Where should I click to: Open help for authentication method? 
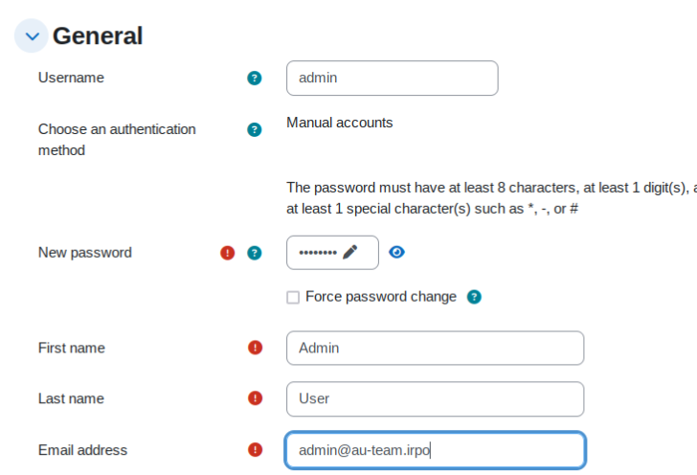pos(254,129)
